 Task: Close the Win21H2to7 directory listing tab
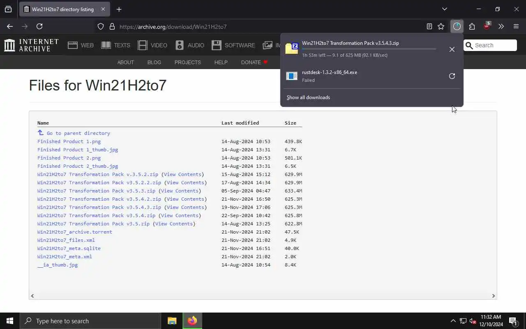[103, 9]
